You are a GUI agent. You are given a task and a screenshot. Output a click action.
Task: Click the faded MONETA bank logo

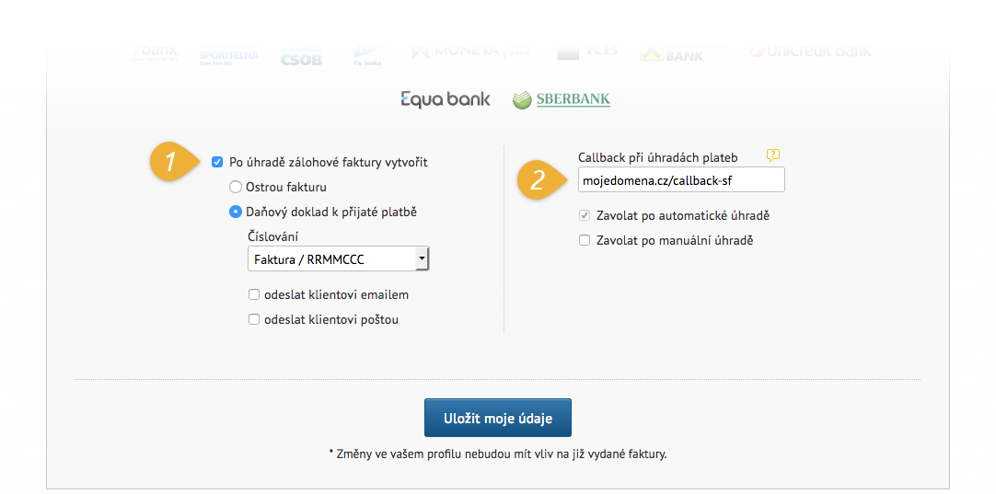[470, 52]
